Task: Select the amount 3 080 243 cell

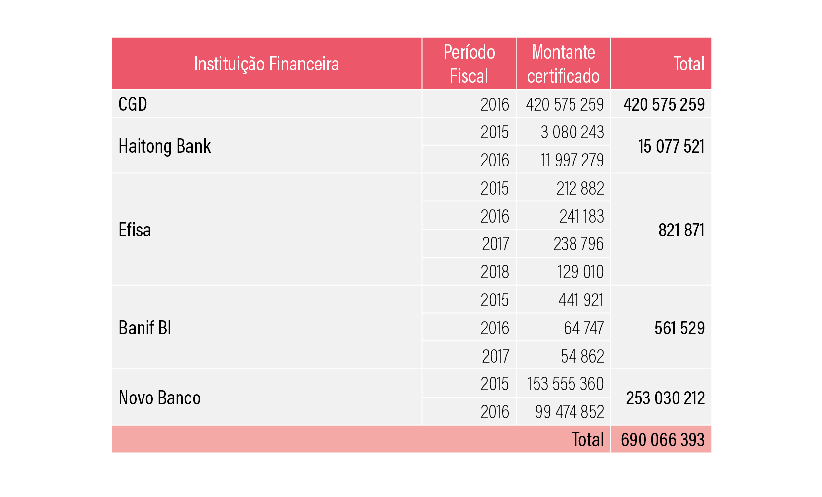Action: [x=572, y=132]
